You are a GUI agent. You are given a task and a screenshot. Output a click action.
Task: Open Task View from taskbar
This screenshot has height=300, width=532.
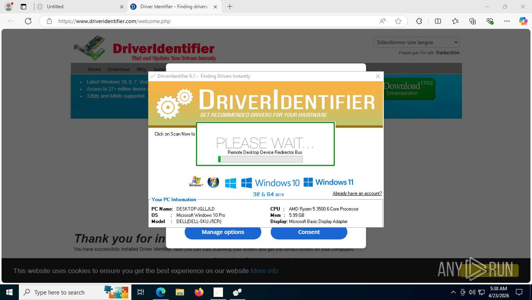pos(141,292)
